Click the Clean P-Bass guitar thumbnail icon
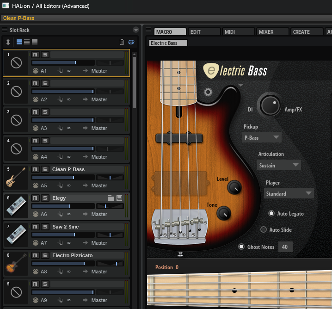The height and width of the screenshot is (309, 332). [x=16, y=178]
